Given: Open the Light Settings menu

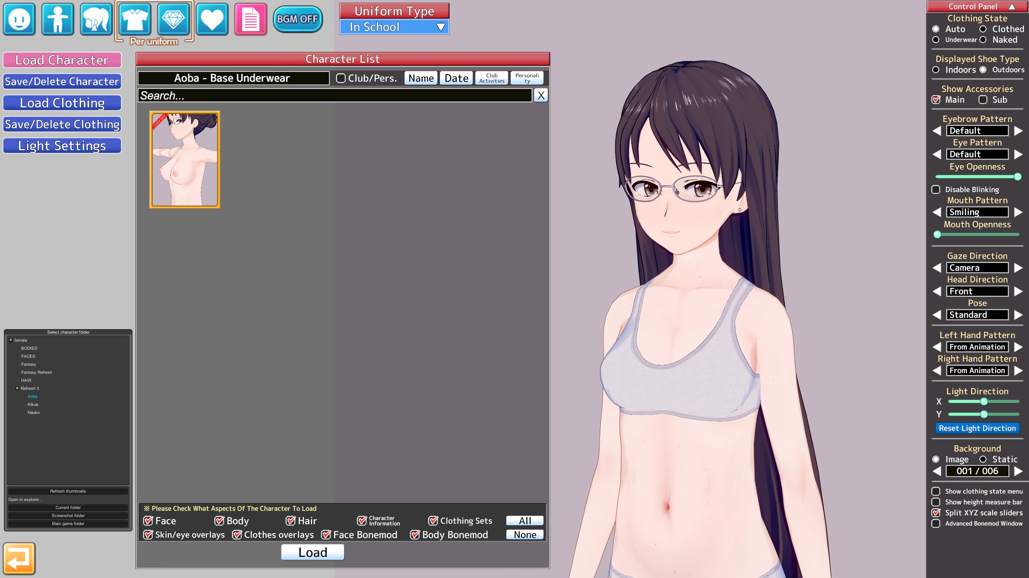Looking at the screenshot, I should tap(62, 145).
